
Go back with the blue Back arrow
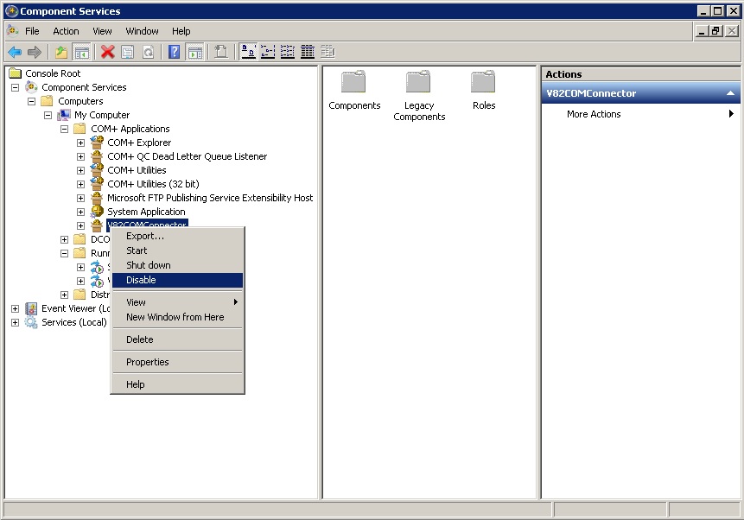pos(15,52)
